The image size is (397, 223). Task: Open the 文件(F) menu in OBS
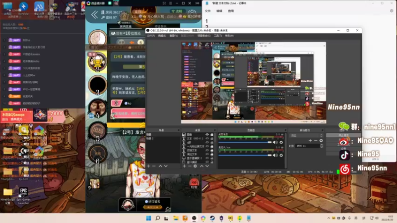pyautogui.click(x=151, y=36)
